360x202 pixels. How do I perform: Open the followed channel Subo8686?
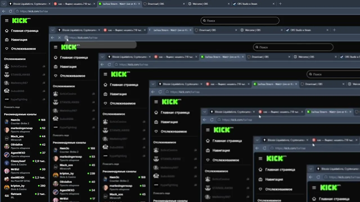pyautogui.click(x=24, y=91)
